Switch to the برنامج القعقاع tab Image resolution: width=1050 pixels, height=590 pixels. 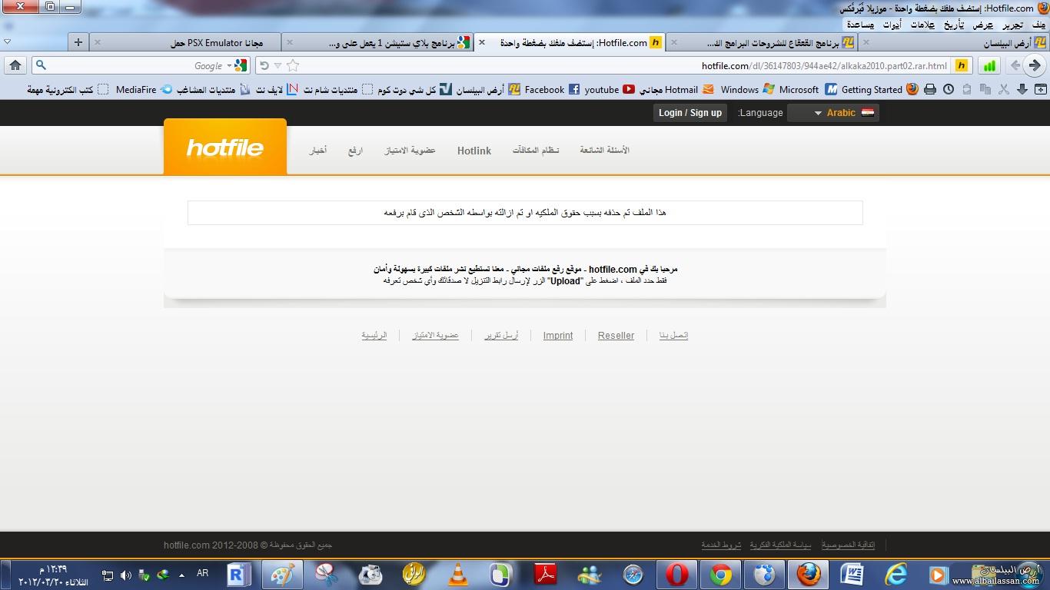(762, 43)
